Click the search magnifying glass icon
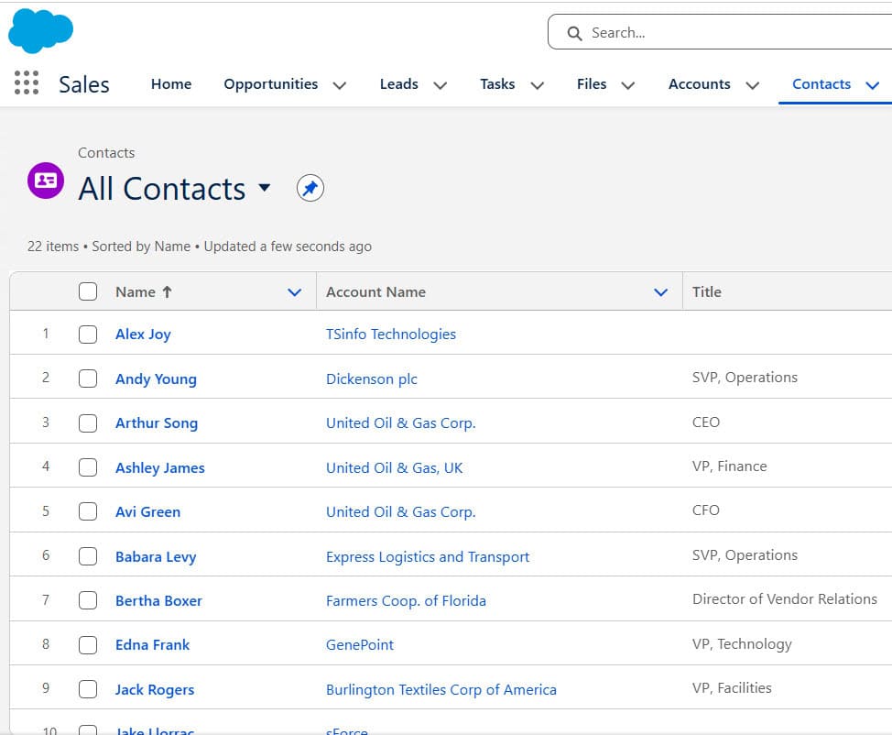Screen dimensions: 892x735 [574, 32]
